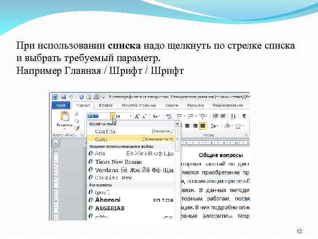This screenshot has height=239, width=318.
Task: Click inside the font name field
Action: tap(99, 116)
